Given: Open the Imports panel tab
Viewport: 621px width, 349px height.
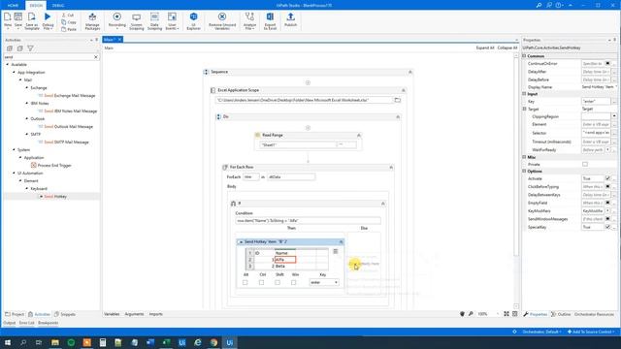Looking at the screenshot, I should point(155,314).
